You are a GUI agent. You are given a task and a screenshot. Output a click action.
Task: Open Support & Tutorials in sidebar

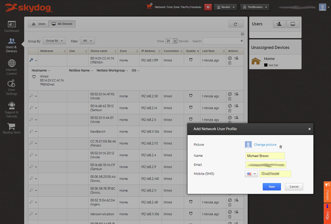pos(11,110)
